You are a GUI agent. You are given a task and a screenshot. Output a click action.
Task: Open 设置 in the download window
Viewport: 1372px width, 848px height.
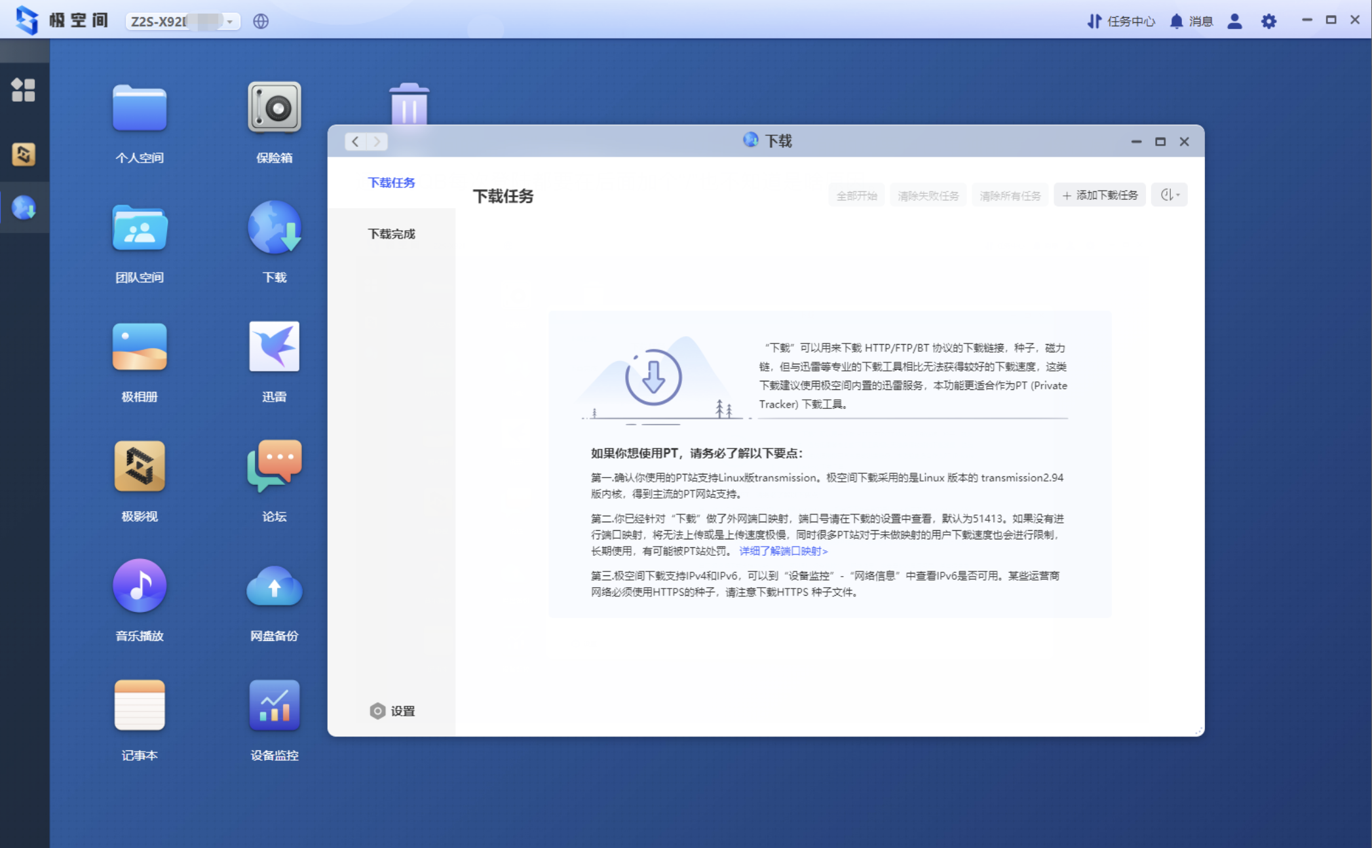click(x=392, y=711)
